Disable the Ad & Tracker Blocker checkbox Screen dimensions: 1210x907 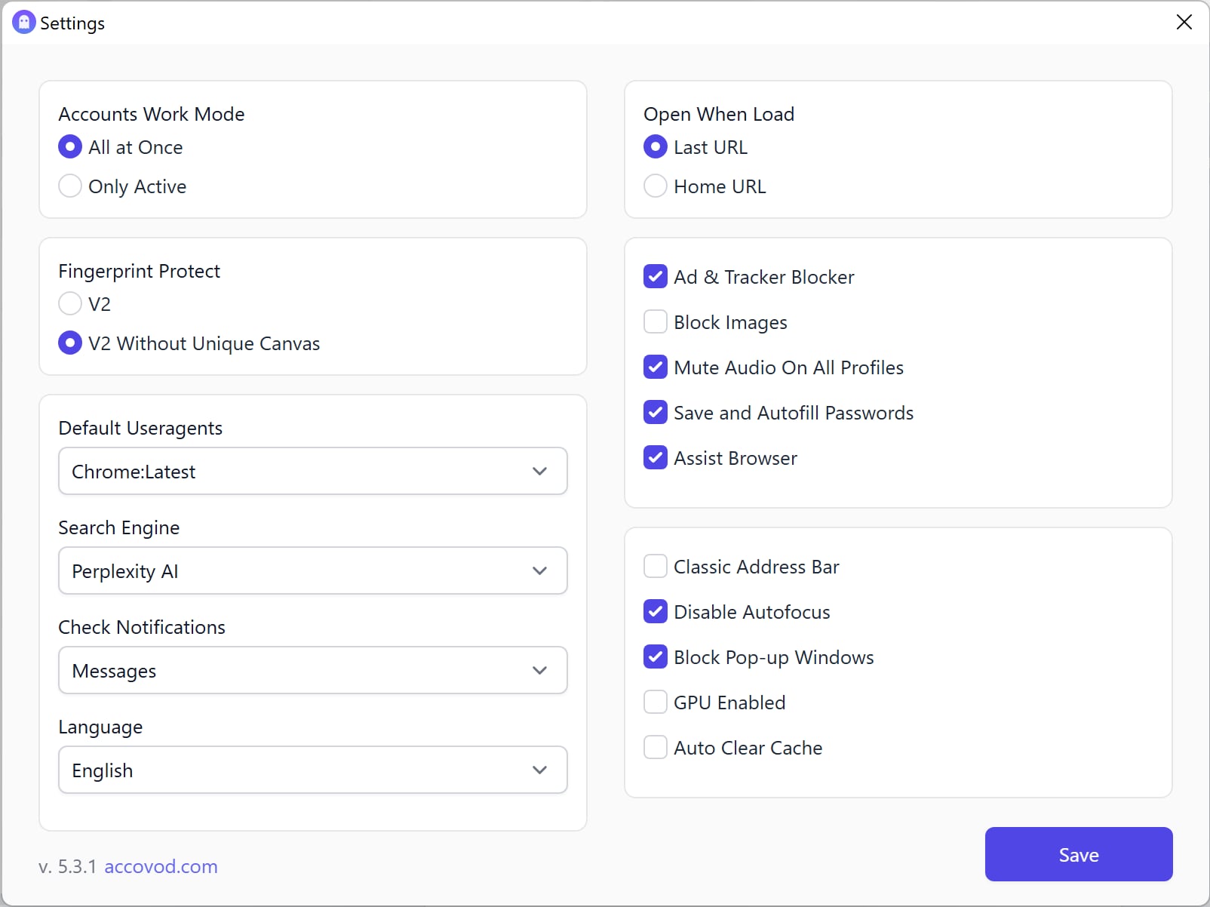[656, 277]
